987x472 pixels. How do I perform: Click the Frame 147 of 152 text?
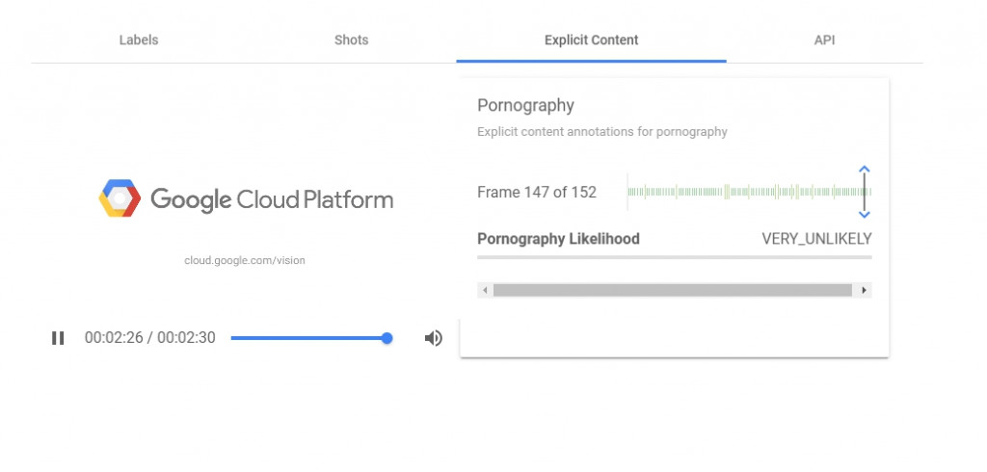[x=537, y=192]
